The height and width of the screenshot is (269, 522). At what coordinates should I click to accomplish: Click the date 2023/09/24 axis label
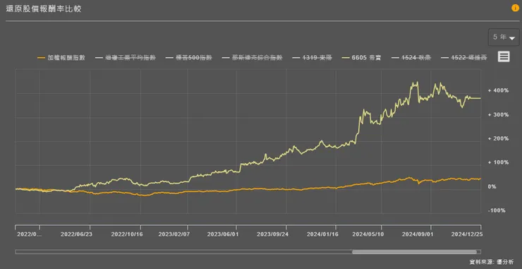click(x=272, y=234)
